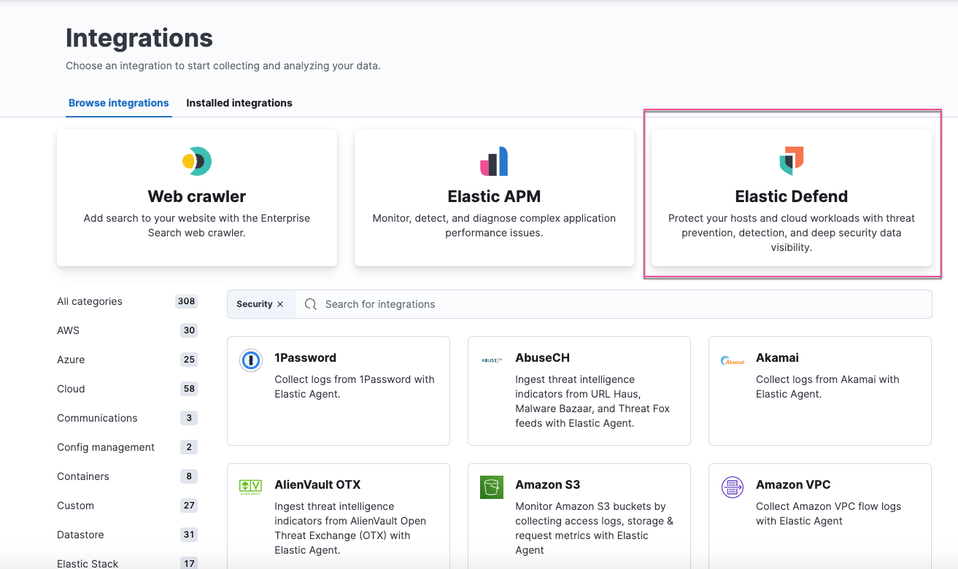Choose the All categories filter
This screenshot has width=958, height=569.
pos(89,301)
